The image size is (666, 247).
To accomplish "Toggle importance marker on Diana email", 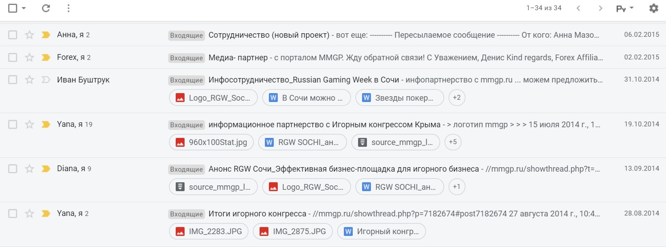I will [x=46, y=169].
